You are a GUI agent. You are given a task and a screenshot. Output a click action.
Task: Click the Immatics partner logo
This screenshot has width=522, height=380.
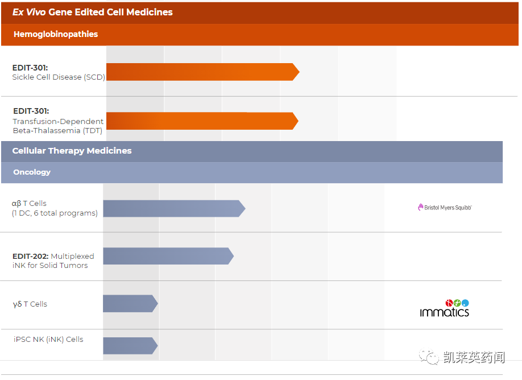point(445,308)
